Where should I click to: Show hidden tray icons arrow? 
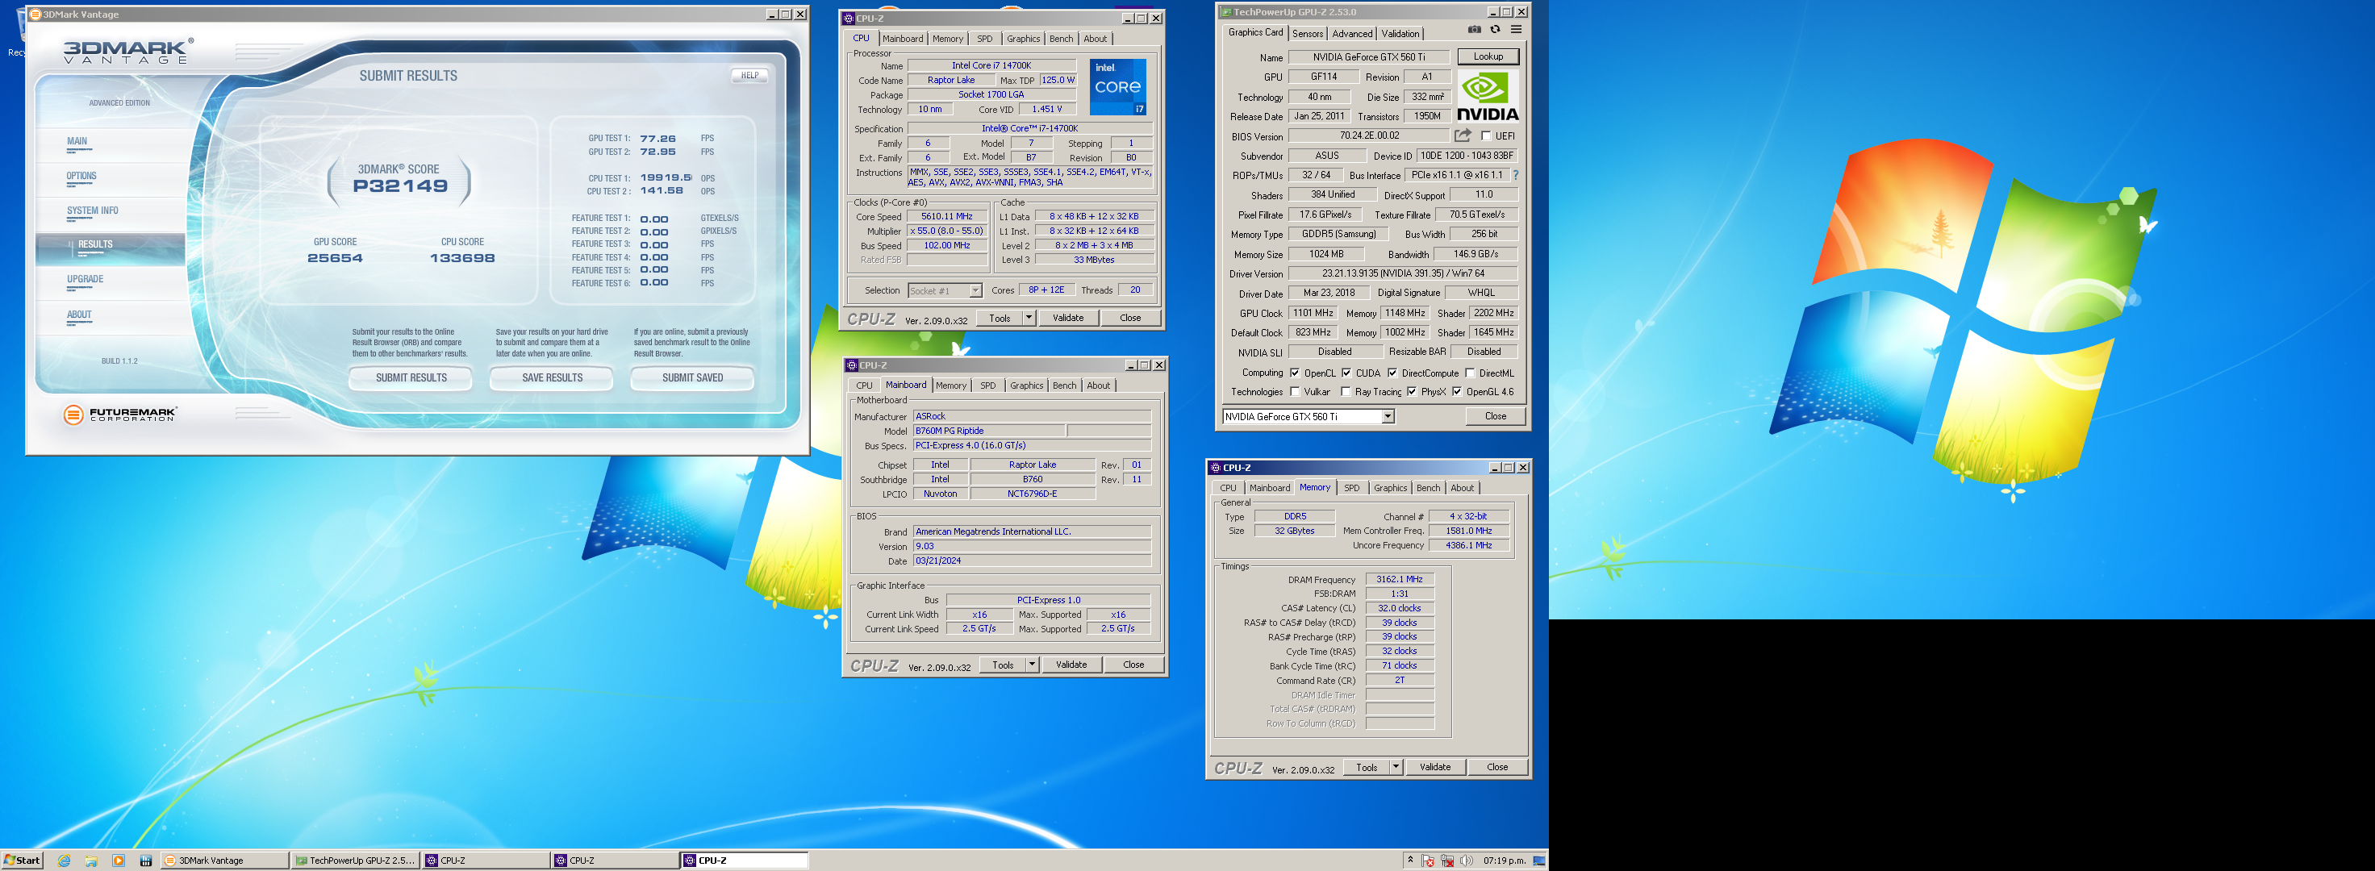click(1409, 860)
